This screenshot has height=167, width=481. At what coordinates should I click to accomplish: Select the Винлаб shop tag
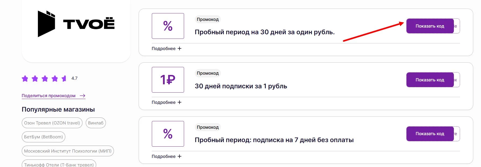tap(96, 123)
